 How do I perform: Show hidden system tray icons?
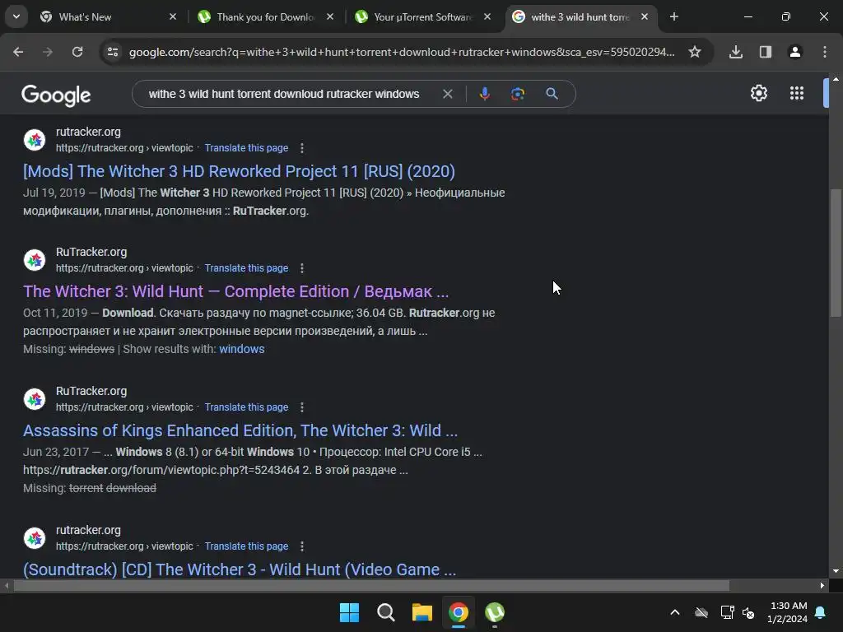[675, 612]
